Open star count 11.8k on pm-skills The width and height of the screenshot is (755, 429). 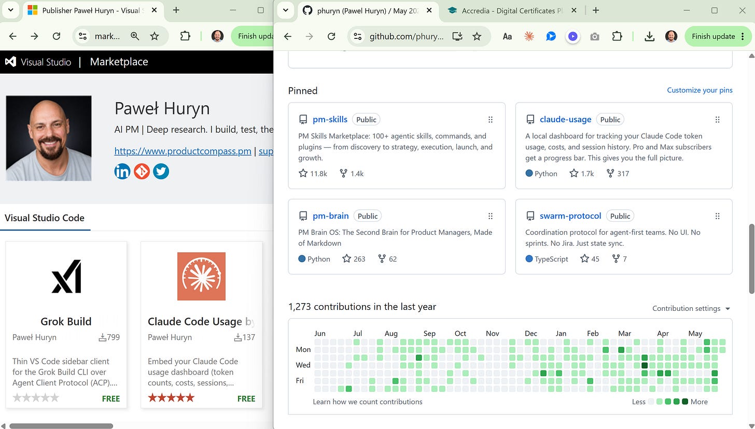point(313,174)
